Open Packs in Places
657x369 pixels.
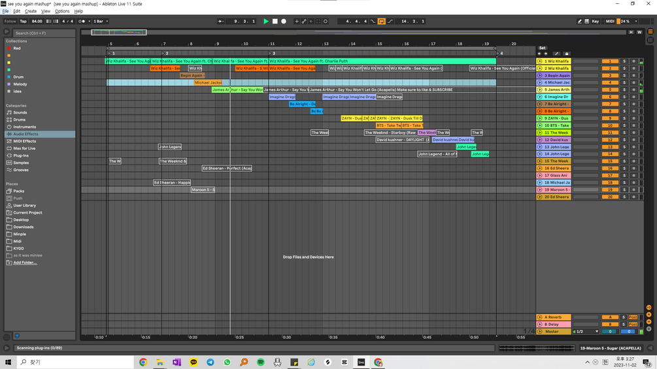[19, 191]
